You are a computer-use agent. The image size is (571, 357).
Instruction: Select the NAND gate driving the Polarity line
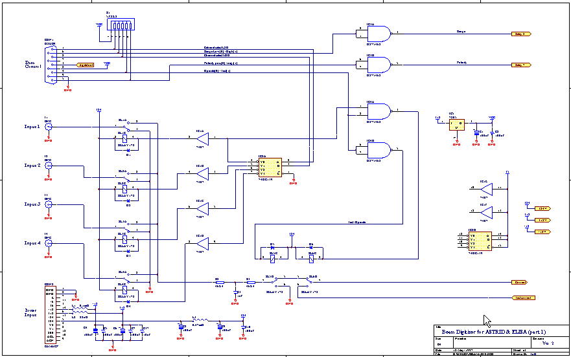[381, 65]
